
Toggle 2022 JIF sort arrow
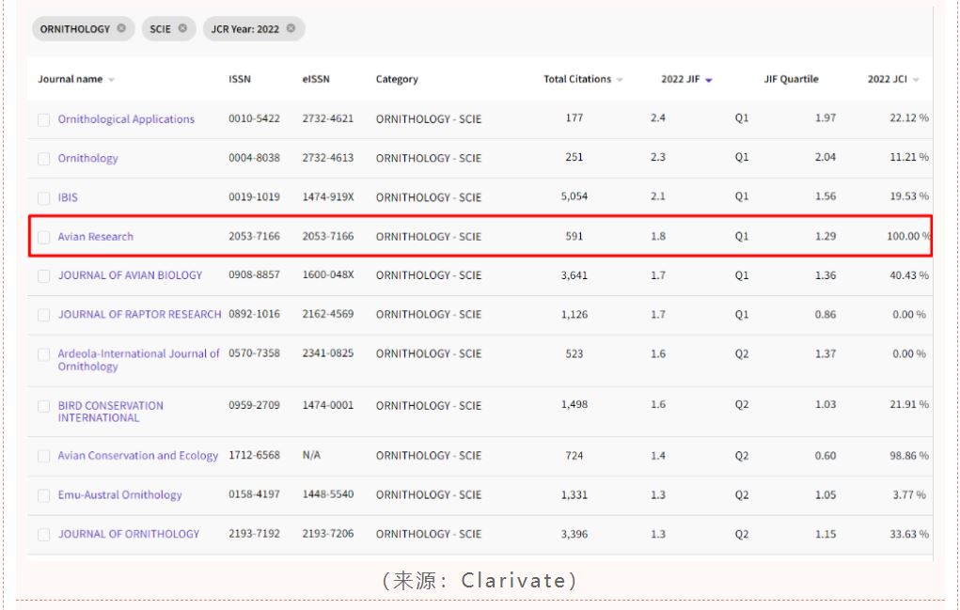709,80
